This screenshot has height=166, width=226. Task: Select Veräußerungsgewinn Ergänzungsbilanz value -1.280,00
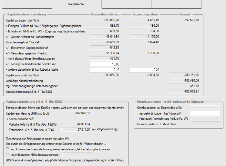(x=145, y=53)
